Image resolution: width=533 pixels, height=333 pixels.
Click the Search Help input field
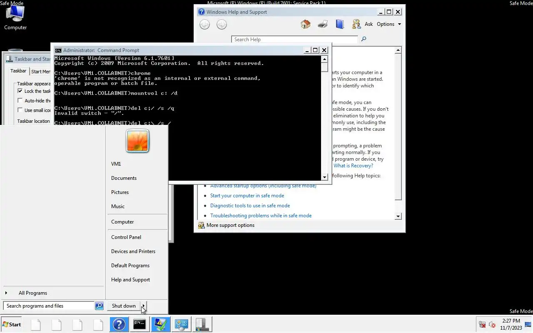pyautogui.click(x=294, y=39)
